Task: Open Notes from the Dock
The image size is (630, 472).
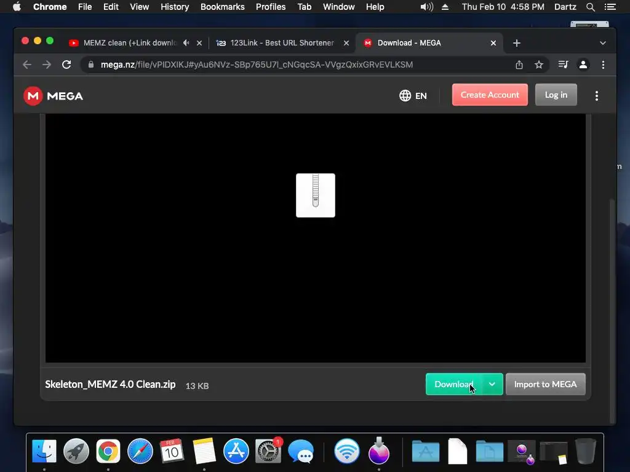Action: [204, 451]
